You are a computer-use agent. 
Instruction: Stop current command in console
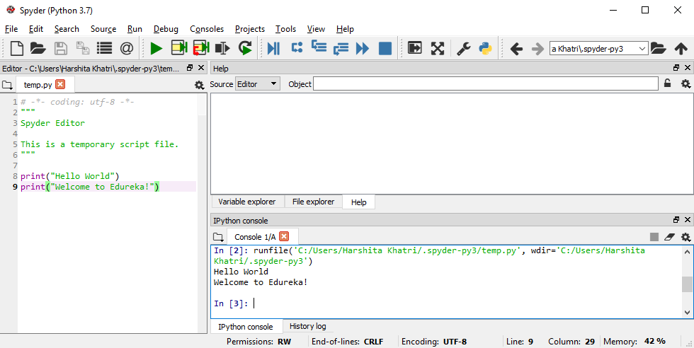click(x=654, y=237)
